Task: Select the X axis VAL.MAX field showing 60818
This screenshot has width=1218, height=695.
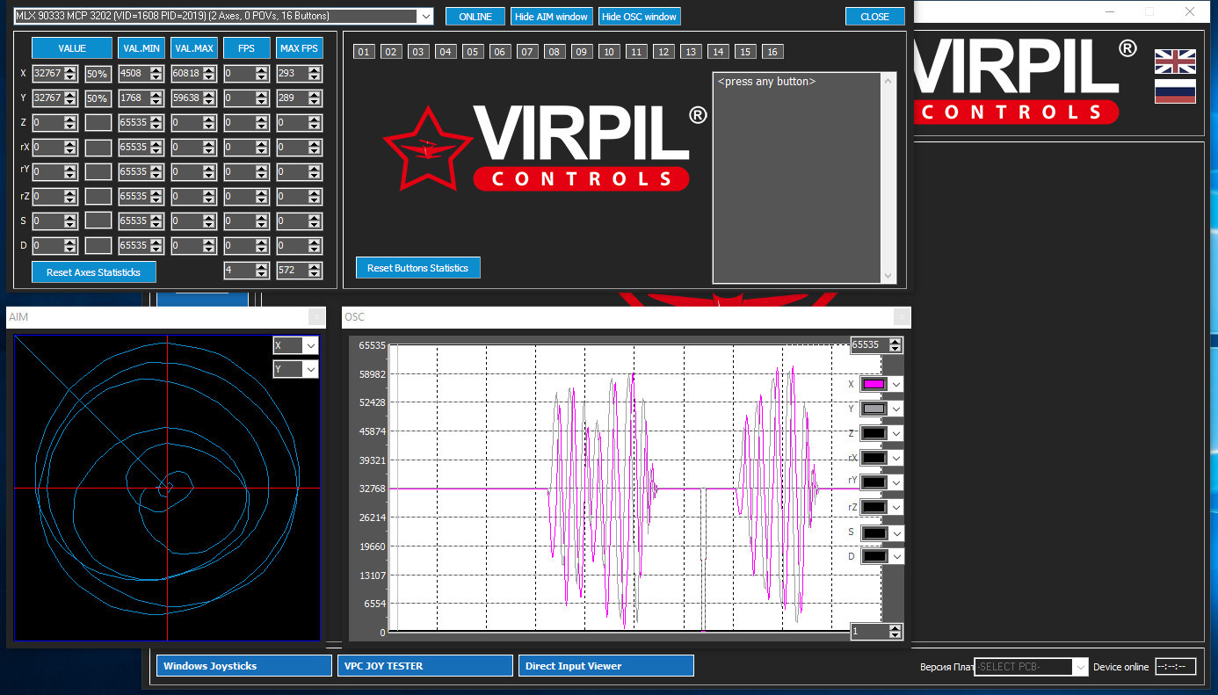Action: tap(194, 74)
